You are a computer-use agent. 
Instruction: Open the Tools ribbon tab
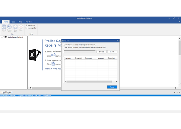point(13,22)
